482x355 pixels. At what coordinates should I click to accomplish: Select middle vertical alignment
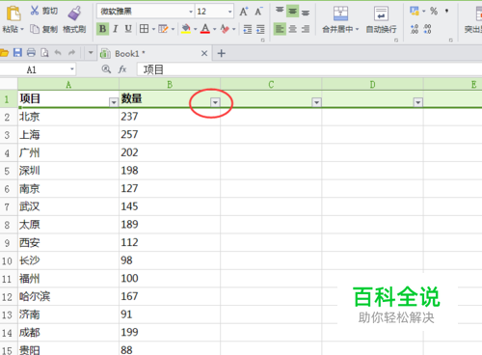[292, 11]
